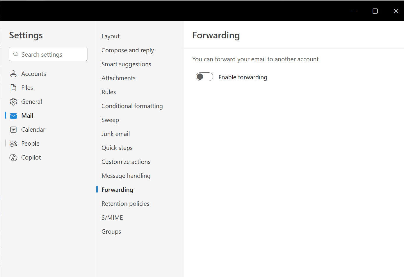Click inside the Search settings field
This screenshot has width=404, height=277.
pyautogui.click(x=48, y=54)
